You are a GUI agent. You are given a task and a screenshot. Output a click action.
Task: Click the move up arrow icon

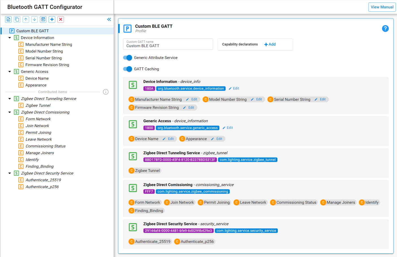click(x=26, y=19)
